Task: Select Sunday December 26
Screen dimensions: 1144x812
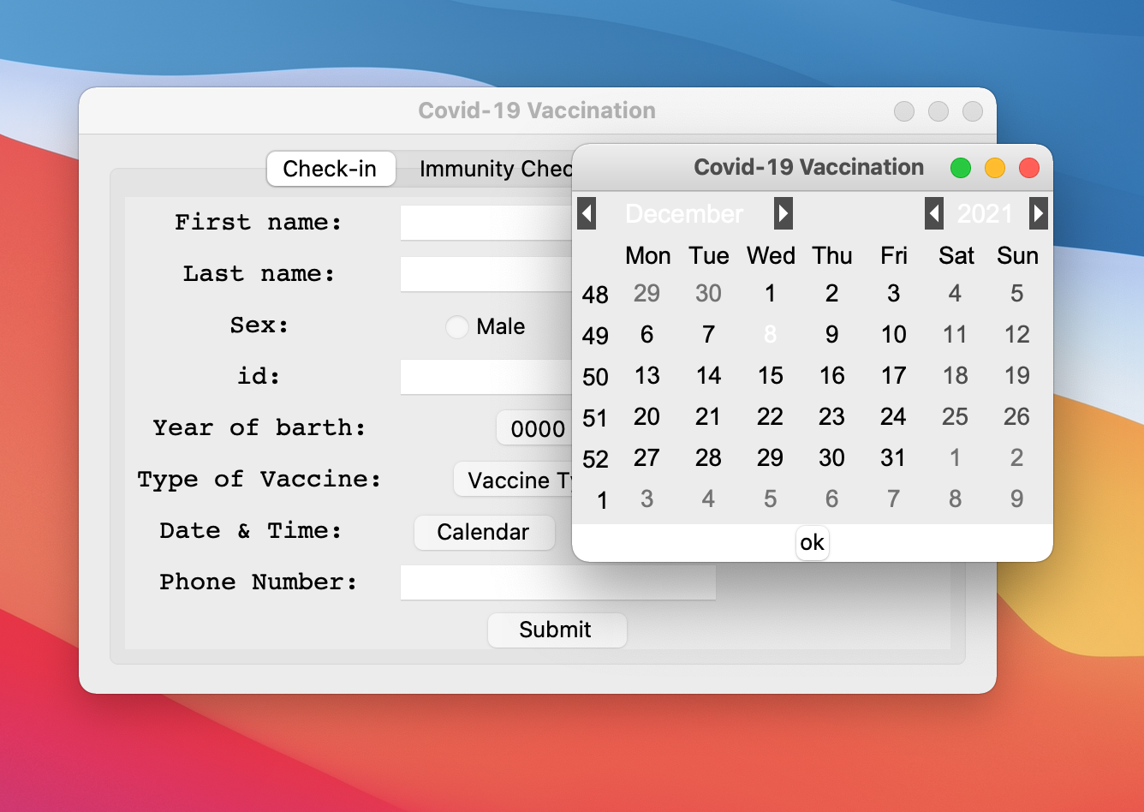Action: click(1017, 417)
